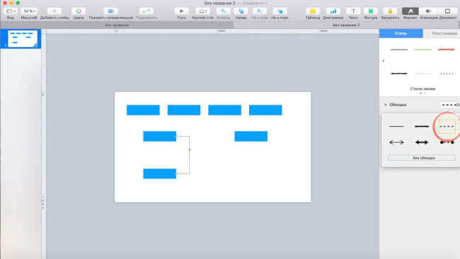Click the Lock toolbar icon
This screenshot has width=460, height=259.
[x=390, y=11]
